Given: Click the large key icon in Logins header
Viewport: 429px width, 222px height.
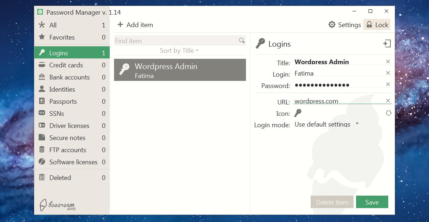Looking at the screenshot, I should coord(260,43).
